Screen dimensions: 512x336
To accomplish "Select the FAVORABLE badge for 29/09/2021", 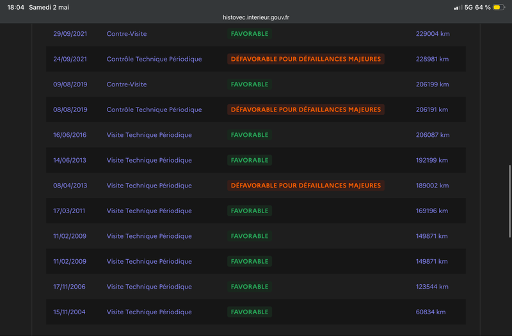I will [x=250, y=34].
